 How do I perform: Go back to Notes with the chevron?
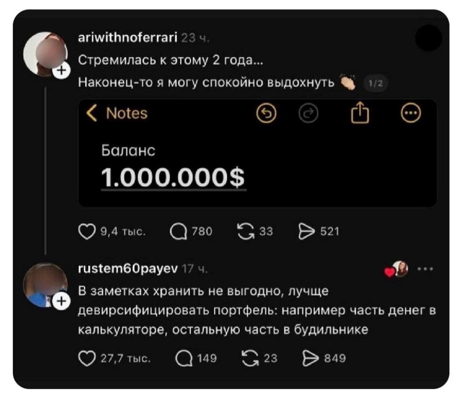click(x=92, y=113)
